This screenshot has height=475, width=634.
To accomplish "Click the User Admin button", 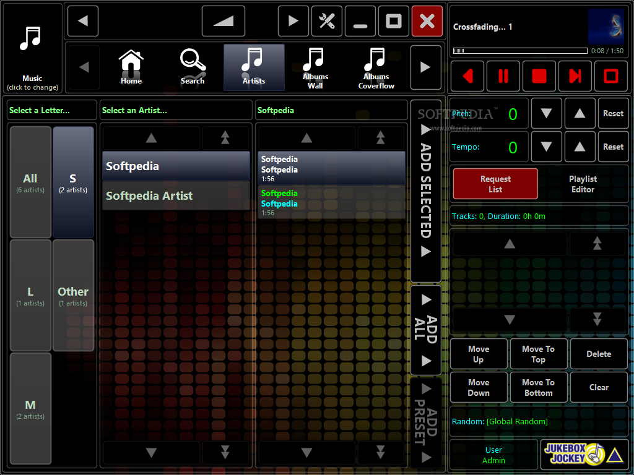I will [x=493, y=455].
